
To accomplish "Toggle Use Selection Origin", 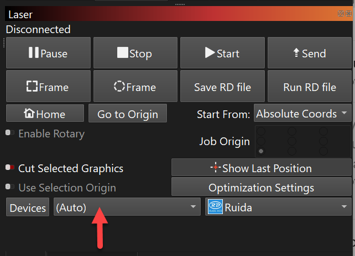I will click(9, 188).
